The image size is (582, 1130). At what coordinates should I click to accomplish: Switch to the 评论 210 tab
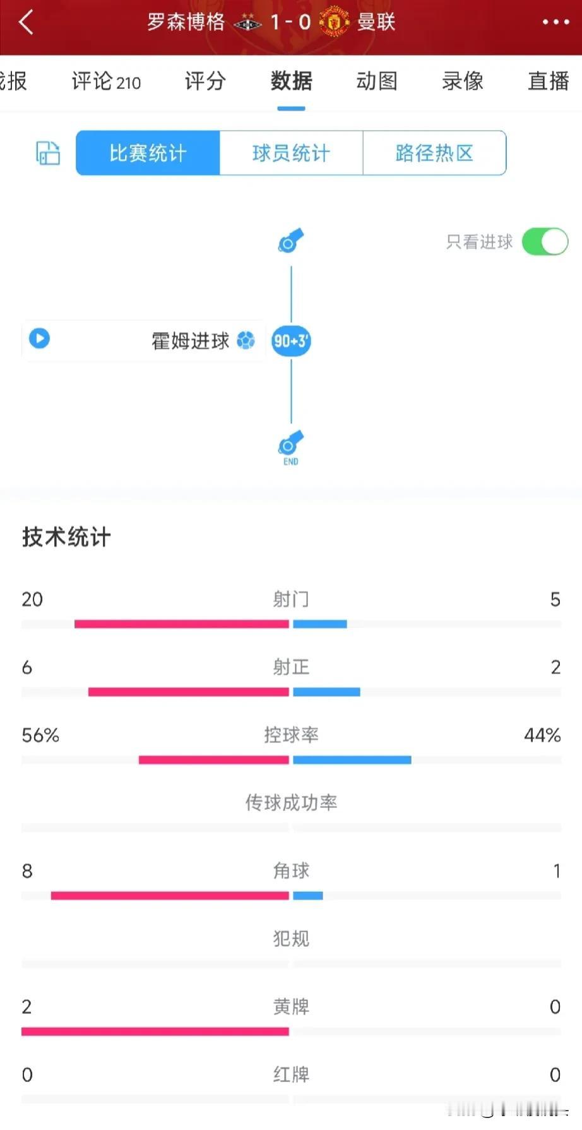click(106, 81)
